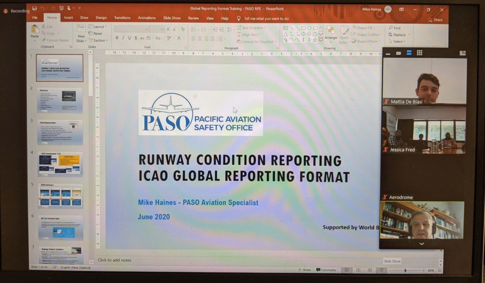Show more Zoom participants with down chevron

422,244
